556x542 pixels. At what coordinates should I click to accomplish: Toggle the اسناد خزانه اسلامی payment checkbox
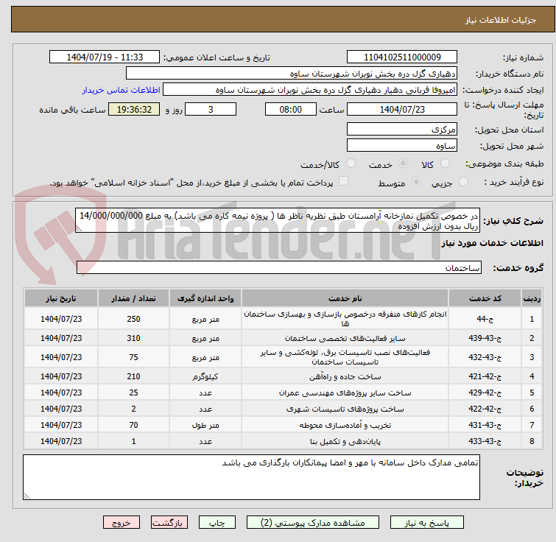point(343,182)
